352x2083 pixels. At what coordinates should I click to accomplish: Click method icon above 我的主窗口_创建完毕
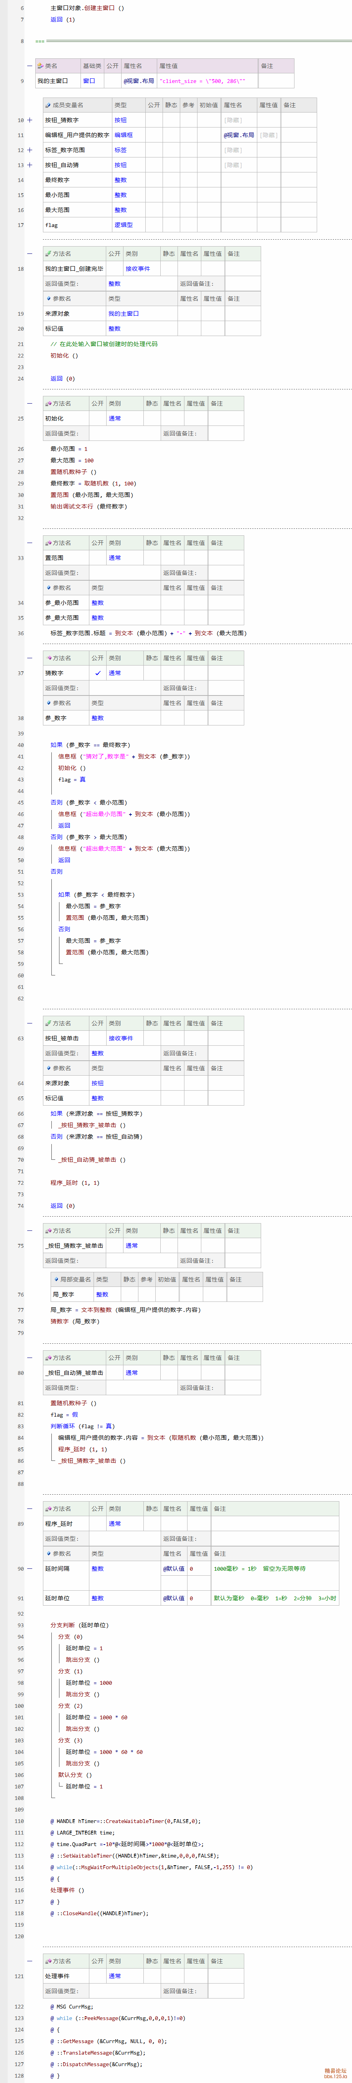point(48,253)
